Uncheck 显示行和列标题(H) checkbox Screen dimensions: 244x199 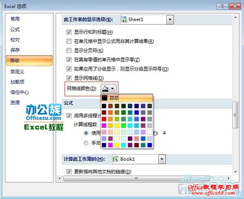[69, 32]
